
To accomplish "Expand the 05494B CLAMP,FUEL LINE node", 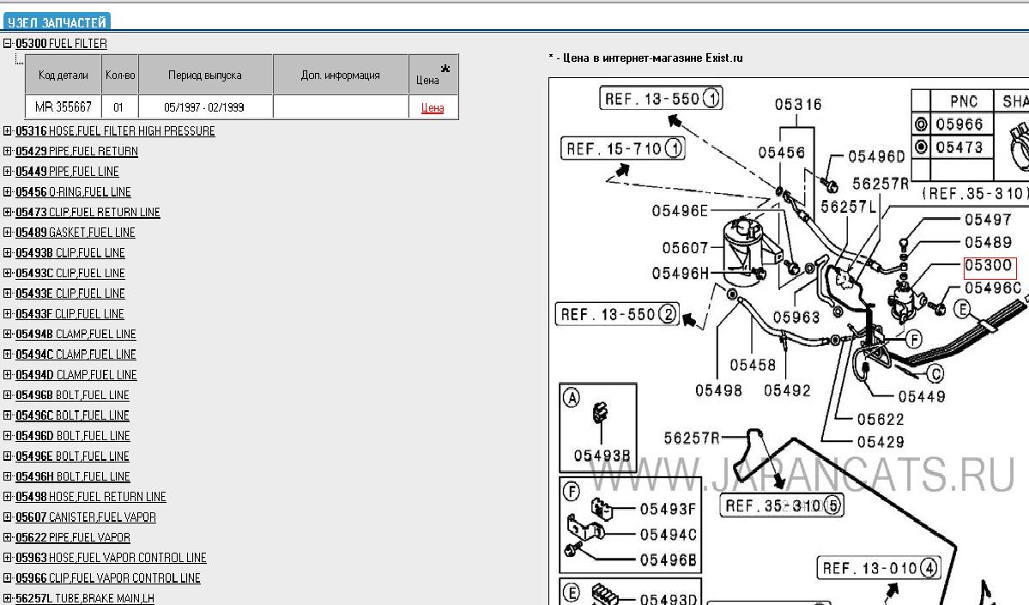I will (x=8, y=335).
